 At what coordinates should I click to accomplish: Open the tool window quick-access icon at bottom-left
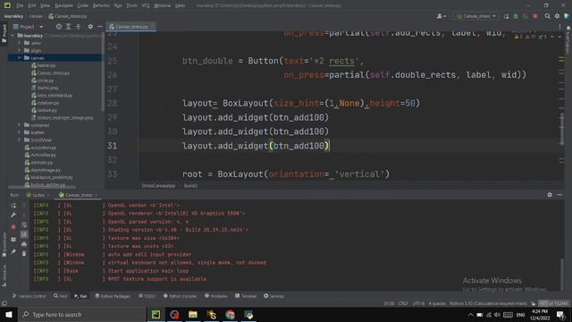coord(4,303)
